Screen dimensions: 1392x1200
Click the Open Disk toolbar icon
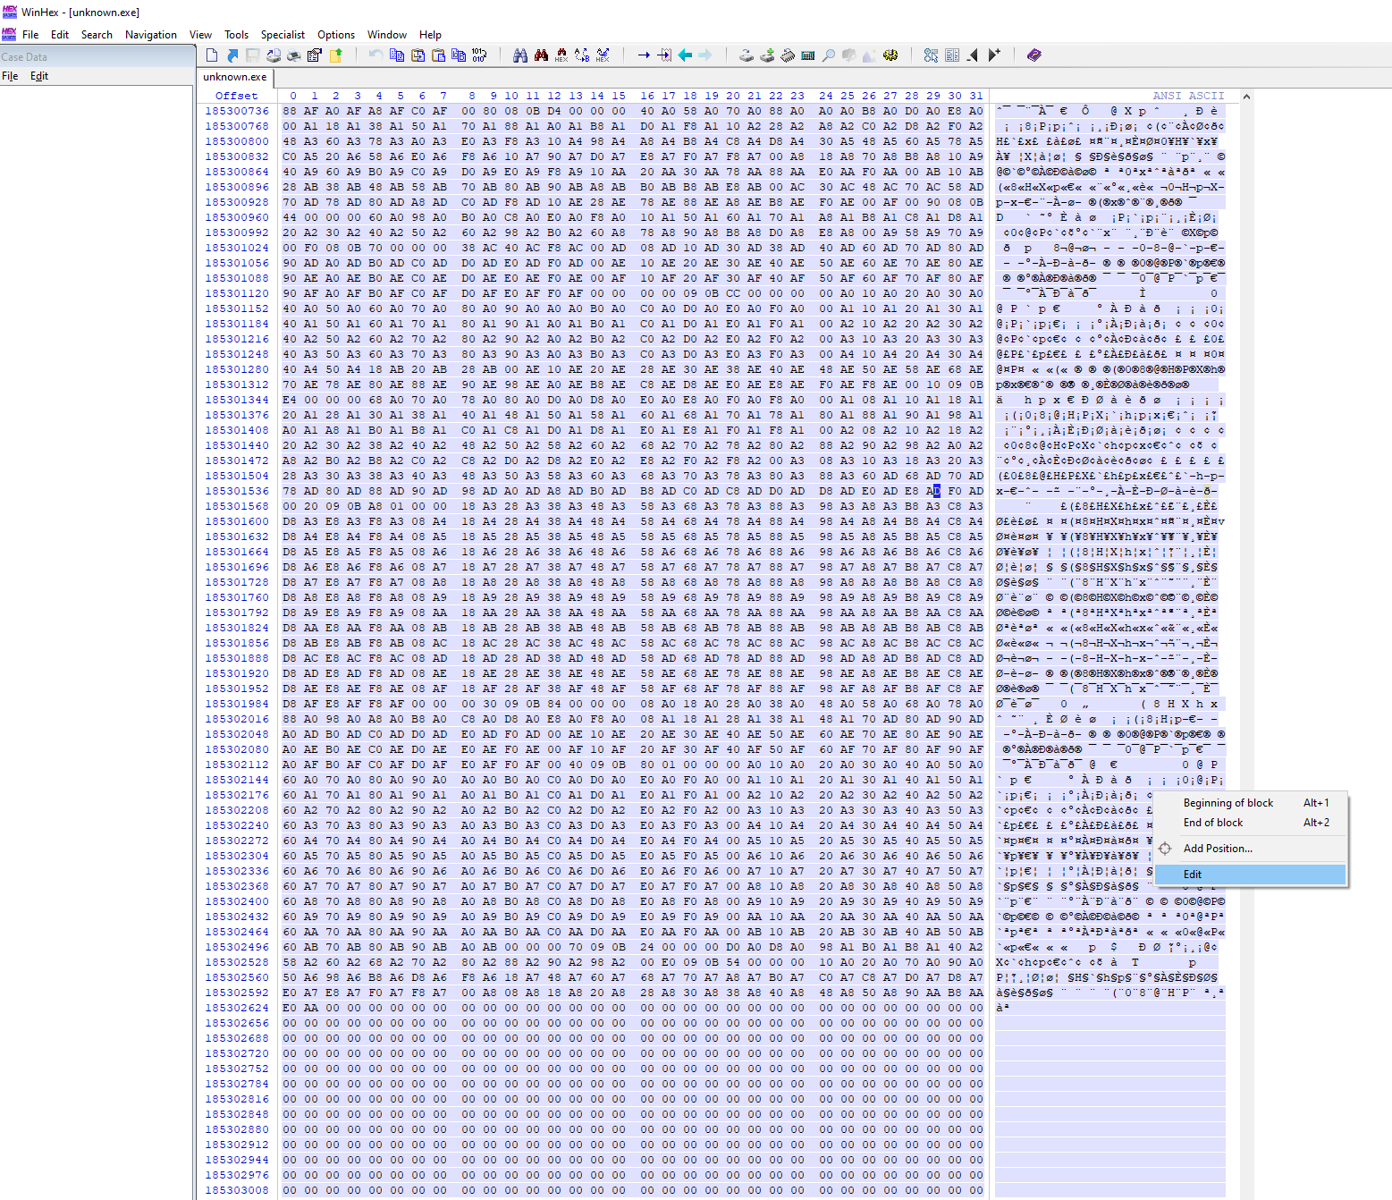point(747,55)
